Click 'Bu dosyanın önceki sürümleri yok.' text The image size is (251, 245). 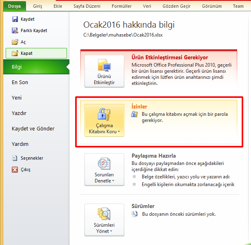click(x=179, y=214)
